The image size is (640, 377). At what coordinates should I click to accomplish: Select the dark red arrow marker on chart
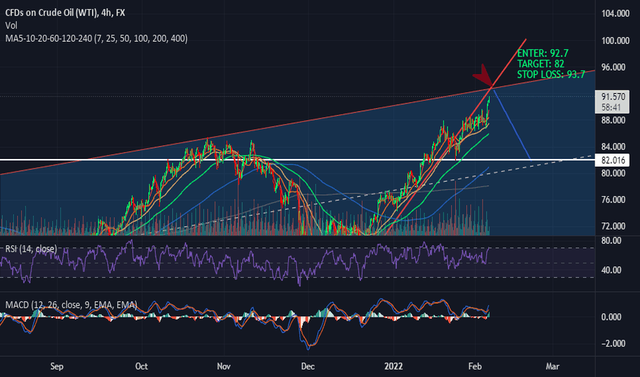483,76
